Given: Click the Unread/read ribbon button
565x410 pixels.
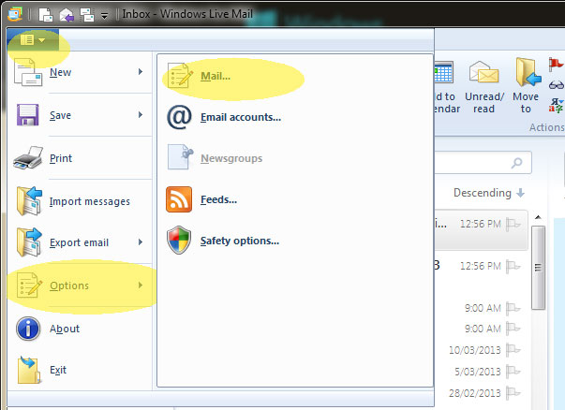Looking at the screenshot, I should coord(484,87).
